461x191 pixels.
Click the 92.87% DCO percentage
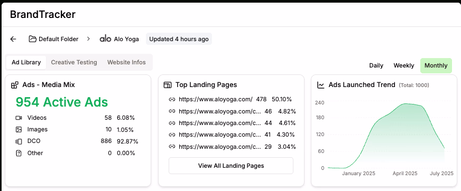coord(127,141)
